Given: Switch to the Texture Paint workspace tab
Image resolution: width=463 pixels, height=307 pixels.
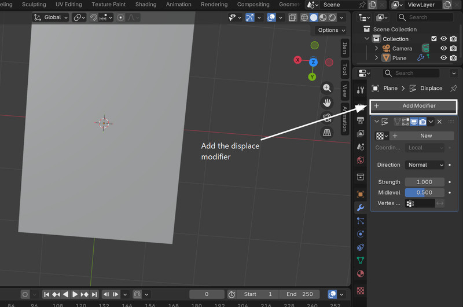Looking at the screenshot, I should (x=108, y=5).
